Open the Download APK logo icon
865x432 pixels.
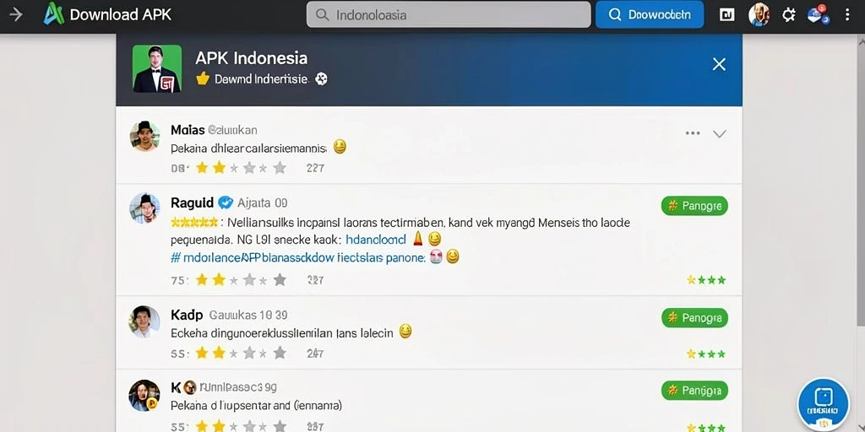pos(53,14)
